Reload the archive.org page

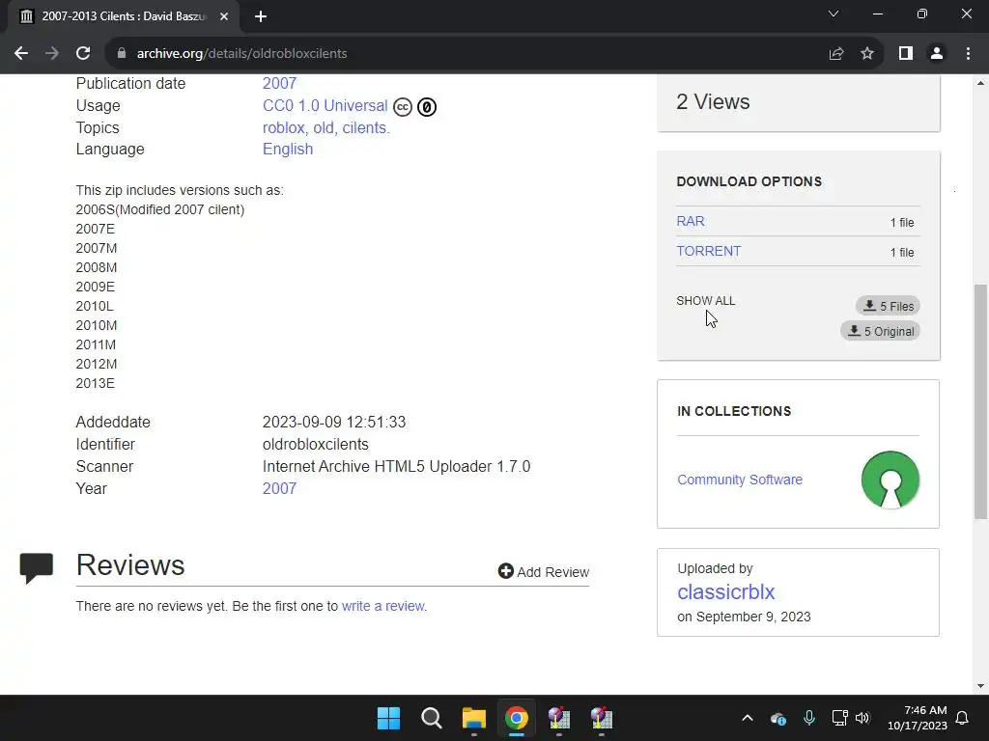83,54
